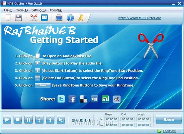Close the MP3 Cutter window
The height and width of the screenshot is (134, 184).
tap(179, 4)
